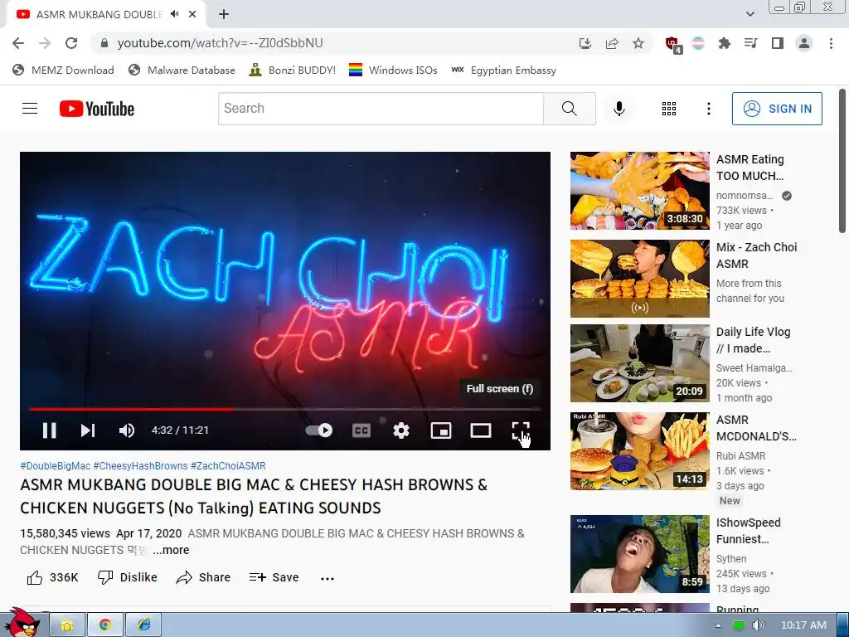Viewport: 849px width, 637px height.
Task: Activate miniplayer mode
Action: coord(441,430)
